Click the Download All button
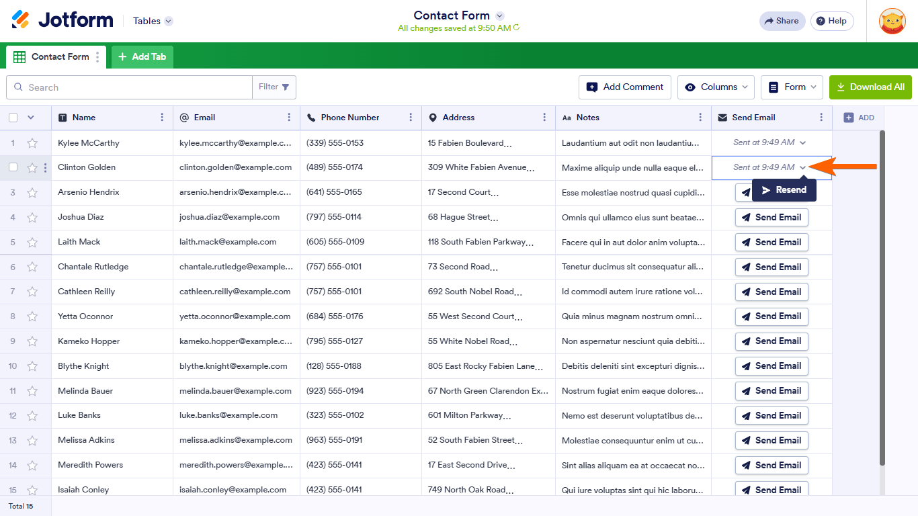918x516 pixels. point(870,87)
